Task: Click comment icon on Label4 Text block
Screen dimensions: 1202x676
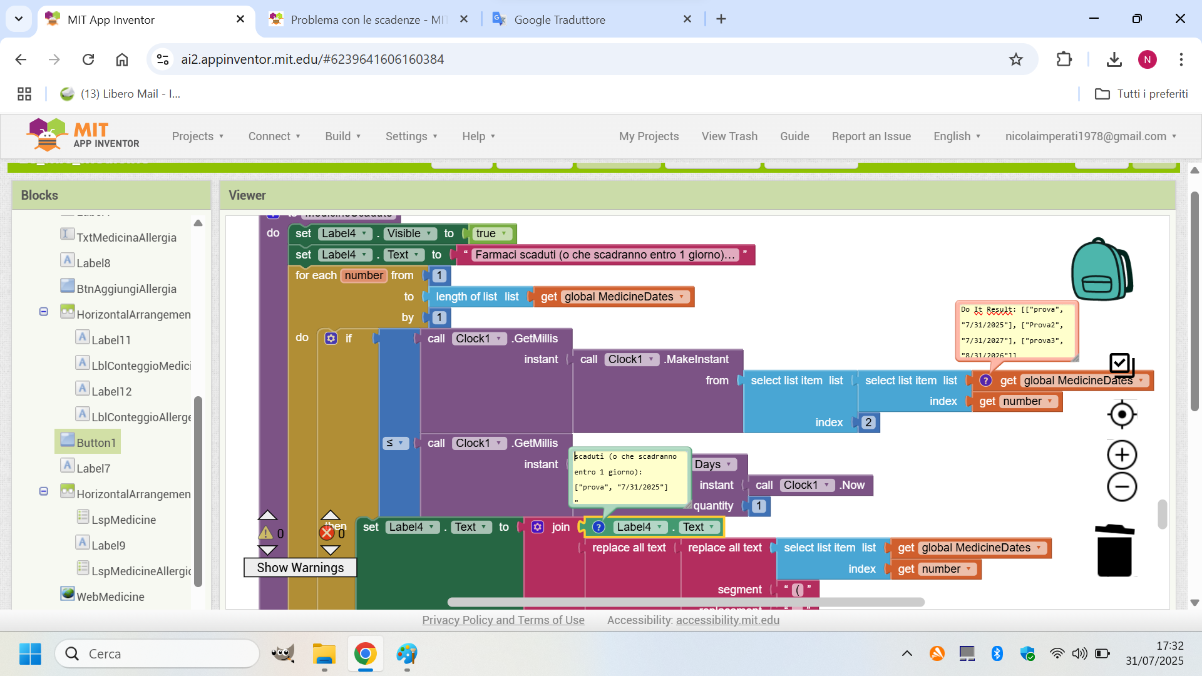Action: pyautogui.click(x=598, y=527)
